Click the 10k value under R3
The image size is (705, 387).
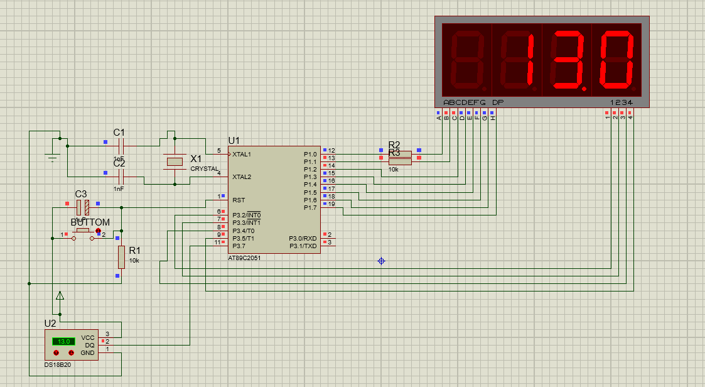click(394, 170)
